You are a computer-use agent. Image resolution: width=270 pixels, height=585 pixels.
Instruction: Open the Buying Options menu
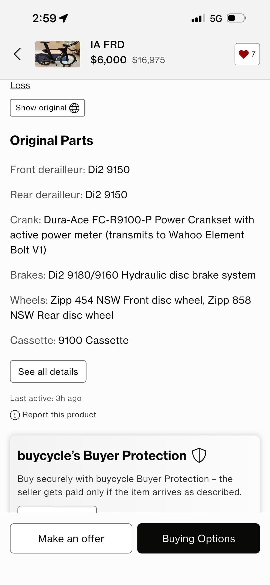(198, 539)
